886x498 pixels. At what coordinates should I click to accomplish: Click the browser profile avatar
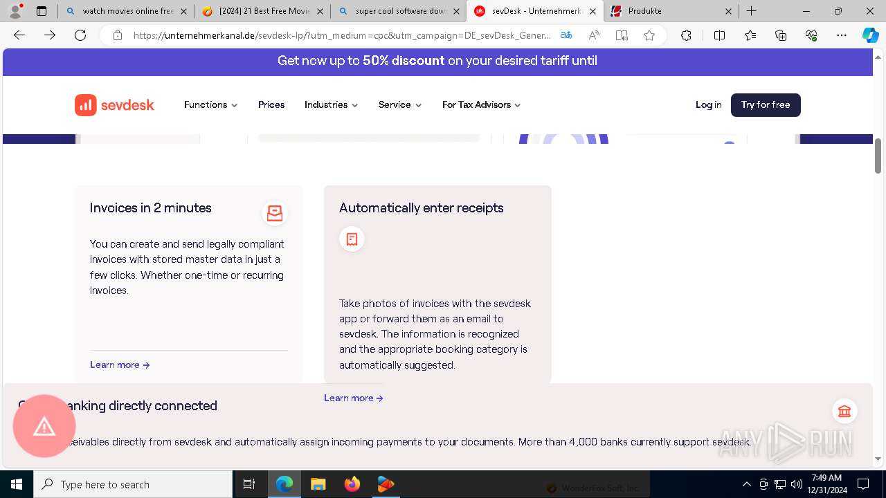point(15,11)
